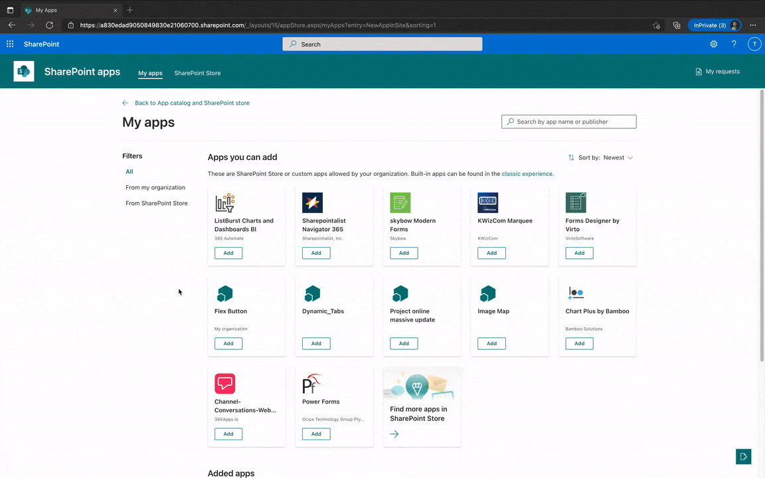Image resolution: width=765 pixels, height=478 pixels.
Task: Open the InPrivate profile menu
Action: click(715, 25)
